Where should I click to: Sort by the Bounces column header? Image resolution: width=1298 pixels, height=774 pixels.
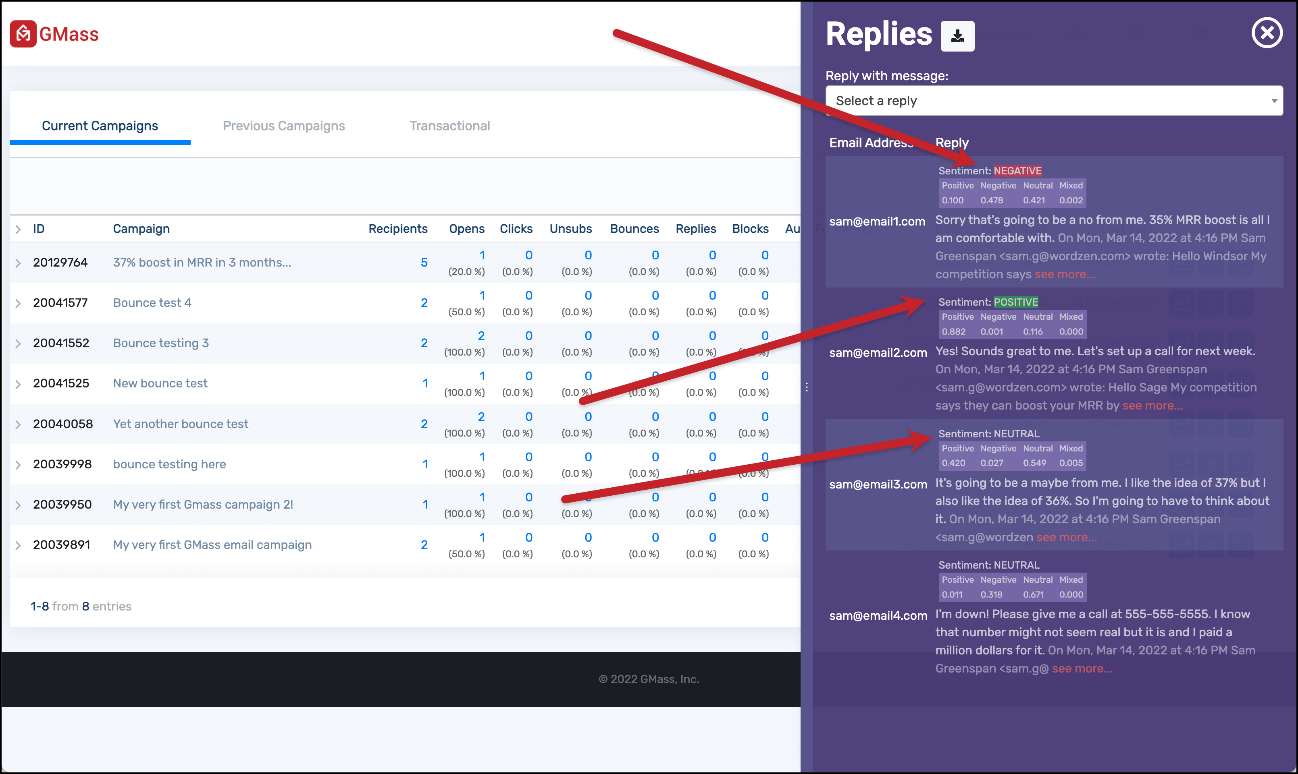(634, 228)
